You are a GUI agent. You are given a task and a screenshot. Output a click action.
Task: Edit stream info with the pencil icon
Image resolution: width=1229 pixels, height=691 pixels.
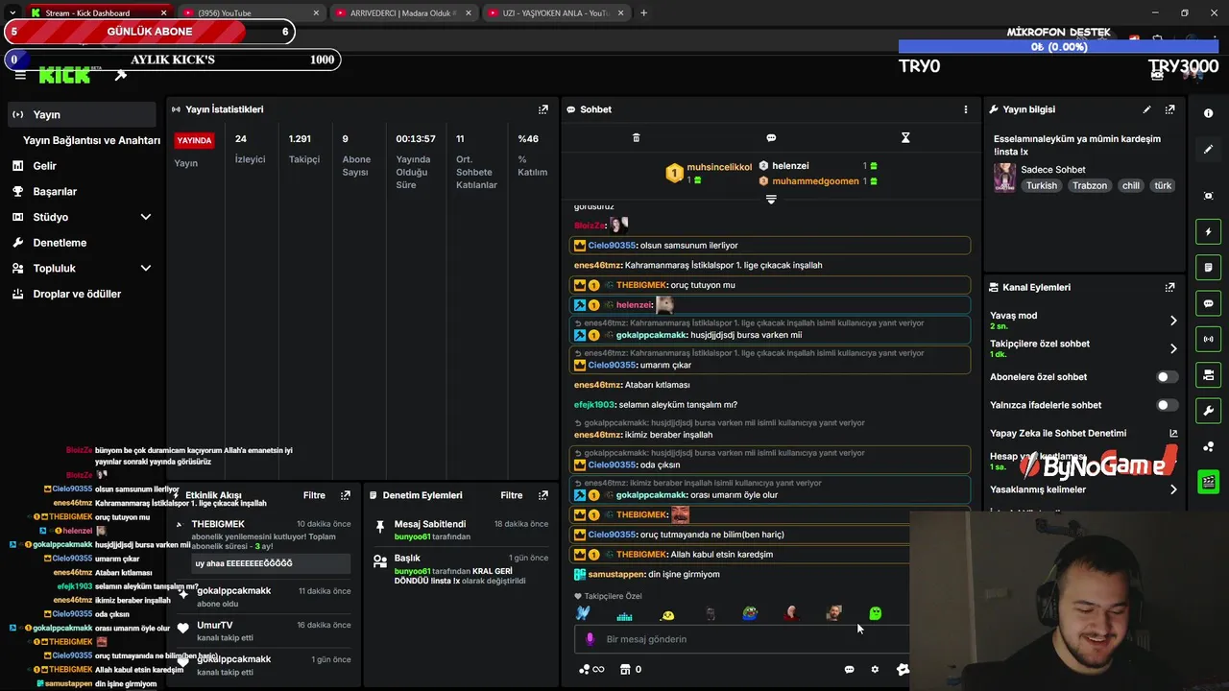[x=1146, y=109]
